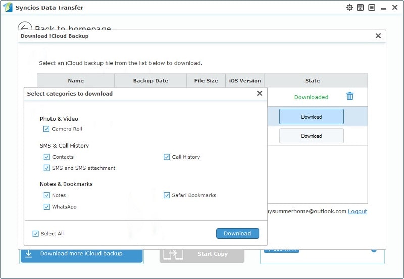This screenshot has height=279, width=404.
Task: Click the Logout link
Action: (358, 211)
